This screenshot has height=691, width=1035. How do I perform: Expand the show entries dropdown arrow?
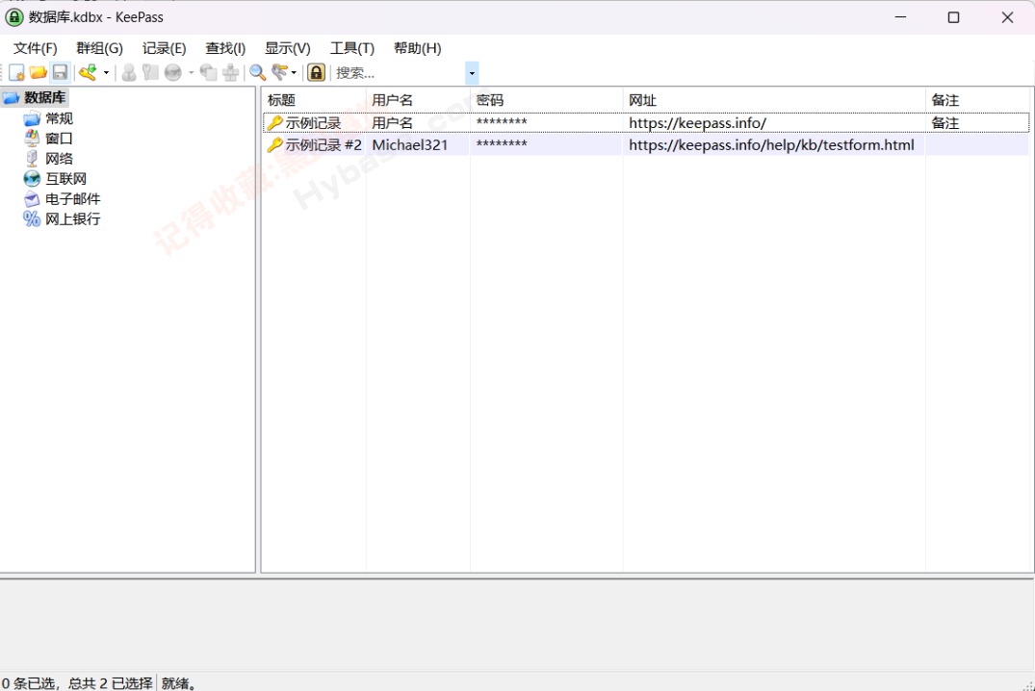294,72
